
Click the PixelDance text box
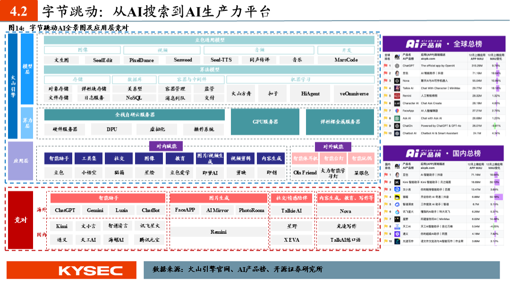[141, 60]
